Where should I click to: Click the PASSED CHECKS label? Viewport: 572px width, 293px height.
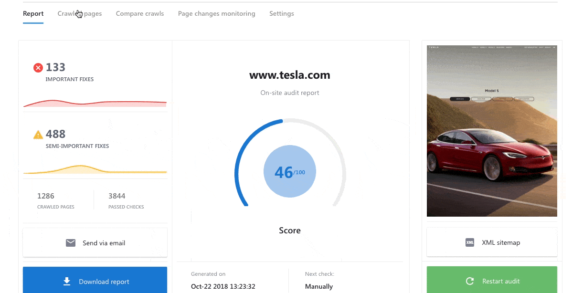click(x=126, y=207)
